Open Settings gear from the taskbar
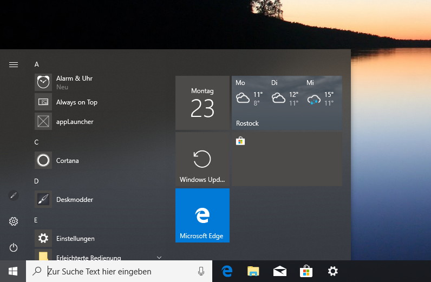Viewport: 431px width, 282px height. pyautogui.click(x=332, y=271)
